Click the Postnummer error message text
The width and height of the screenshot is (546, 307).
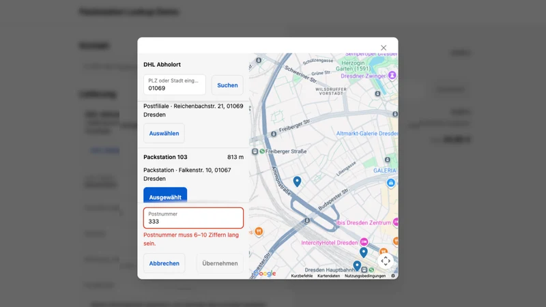point(191,239)
